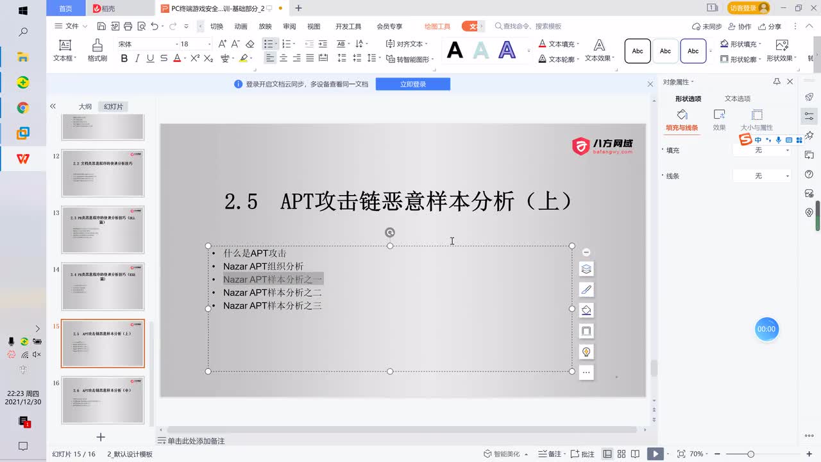Increase font size with A+ icon

click(x=223, y=44)
